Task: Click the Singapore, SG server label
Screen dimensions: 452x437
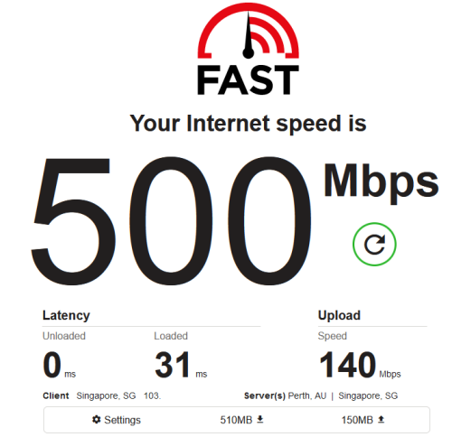Action: pos(368,395)
